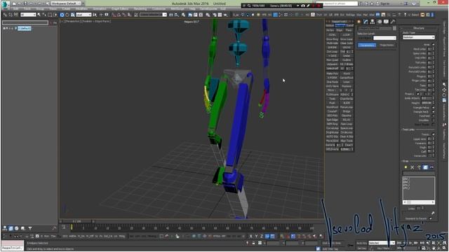Click the Select Object arrow tool
This screenshot has height=252, width=449.
[39, 15]
